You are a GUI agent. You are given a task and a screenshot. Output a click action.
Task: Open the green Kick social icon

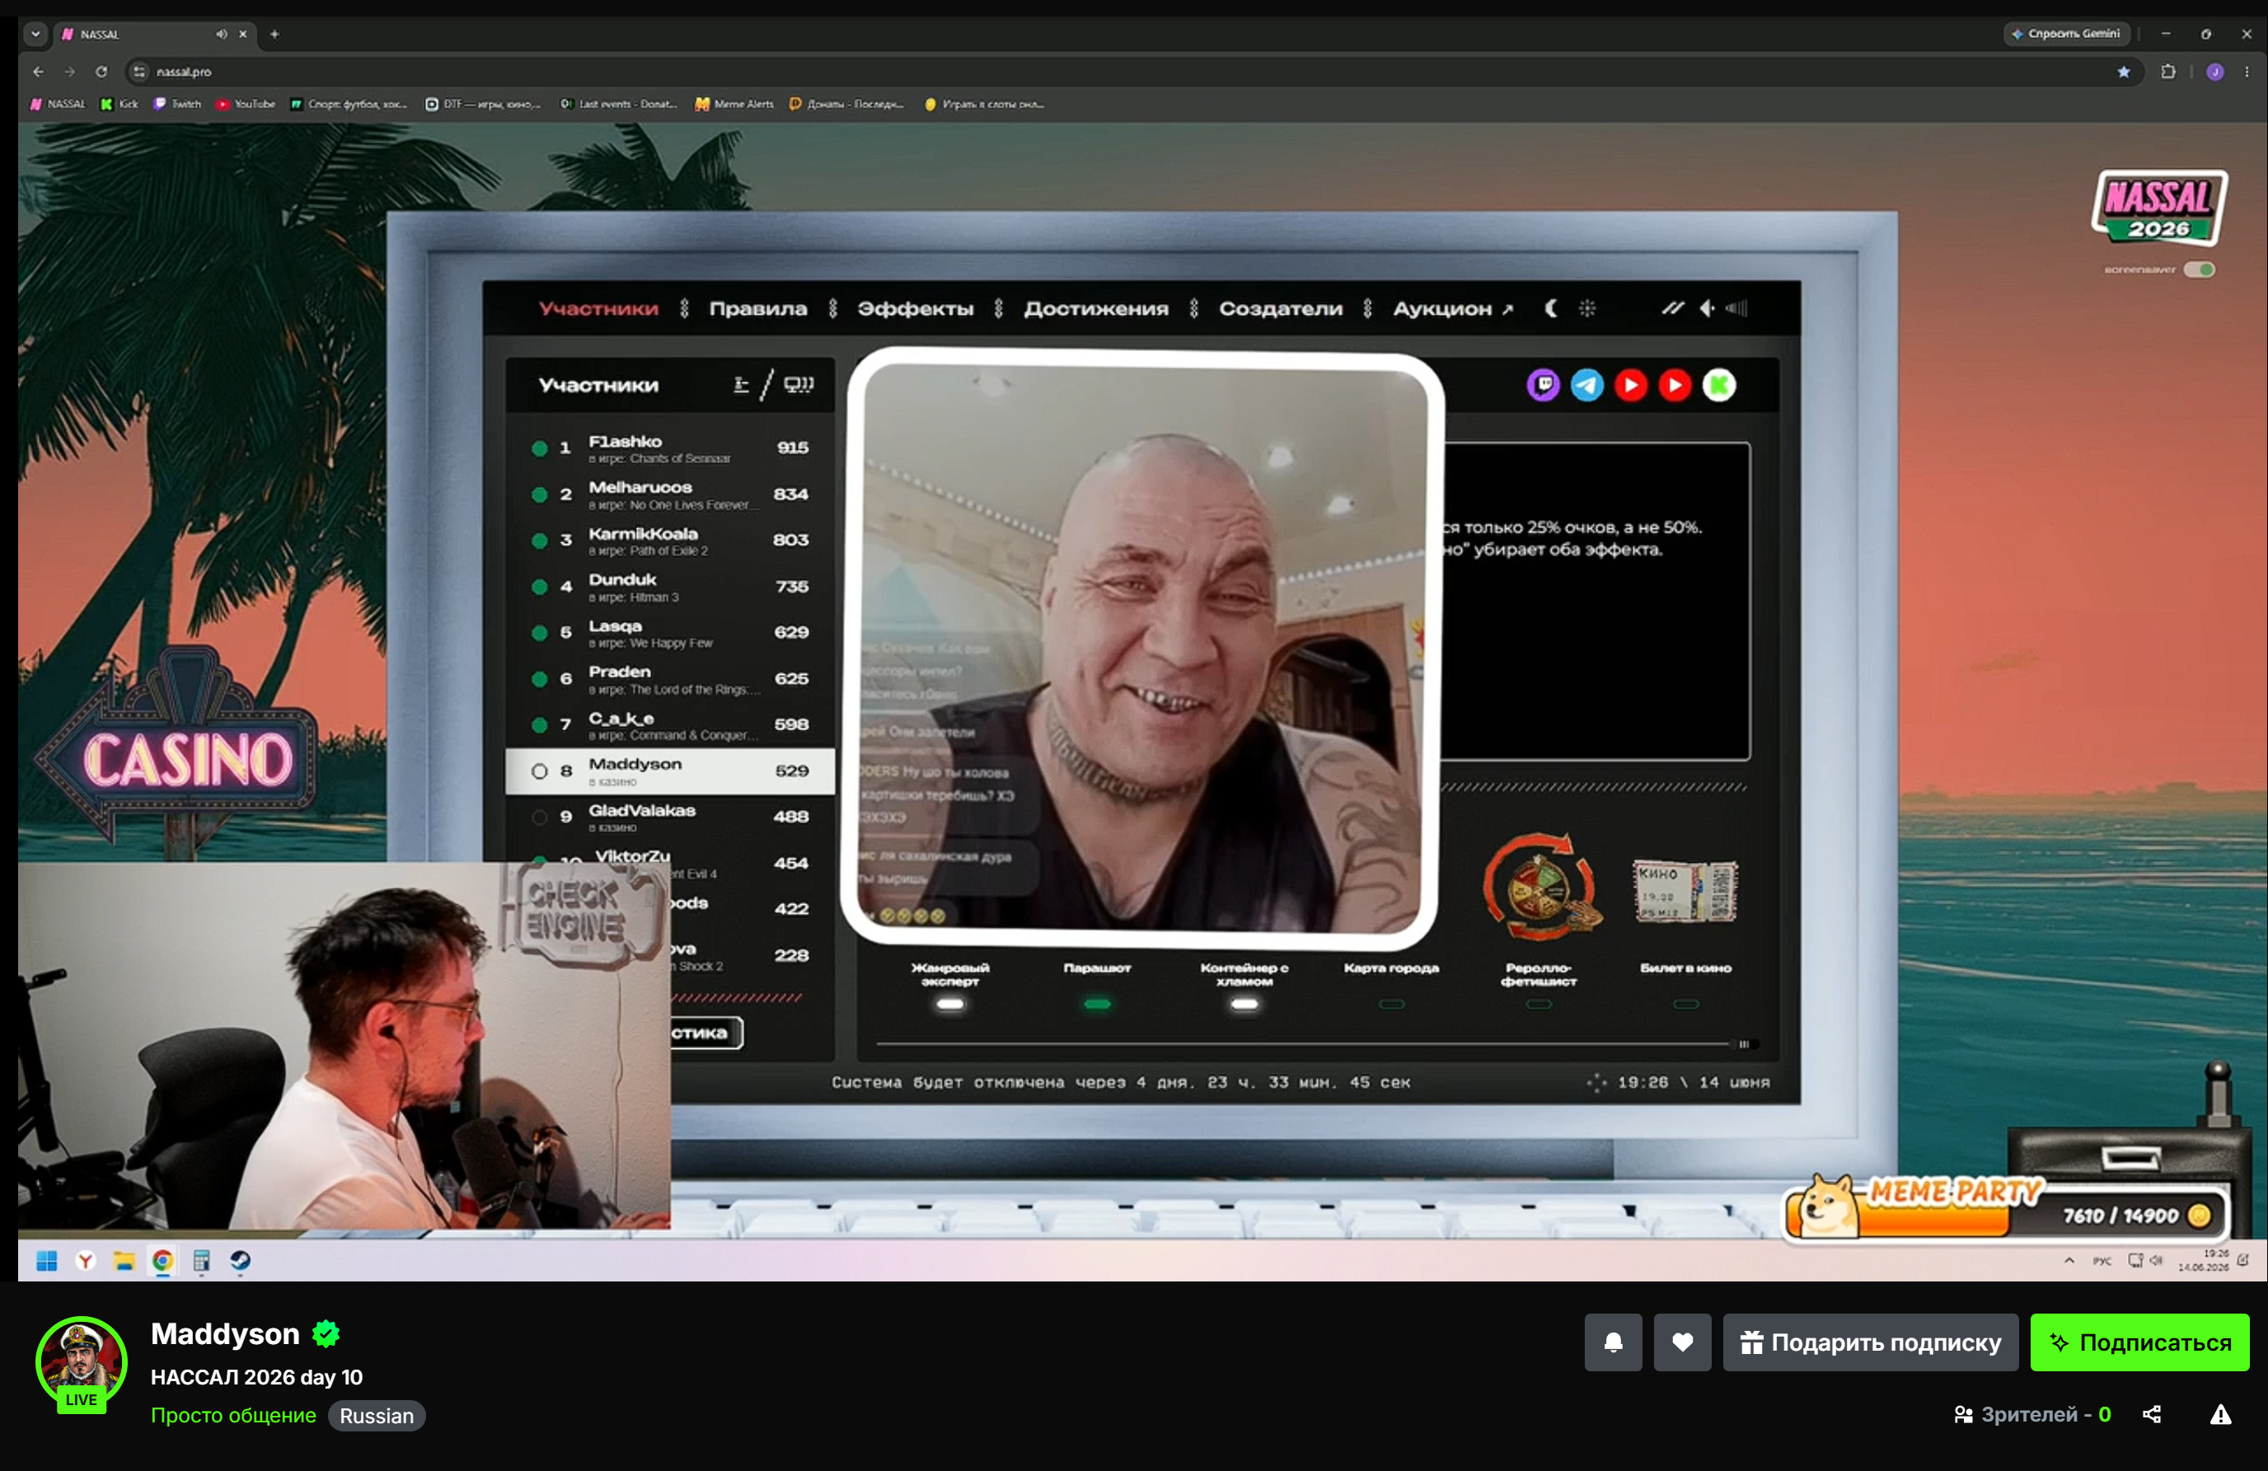(x=1719, y=385)
